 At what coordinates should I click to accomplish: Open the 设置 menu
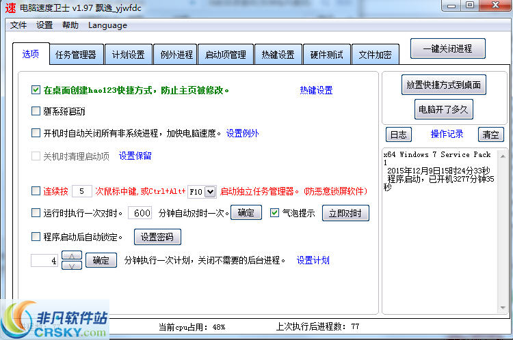tap(44, 25)
